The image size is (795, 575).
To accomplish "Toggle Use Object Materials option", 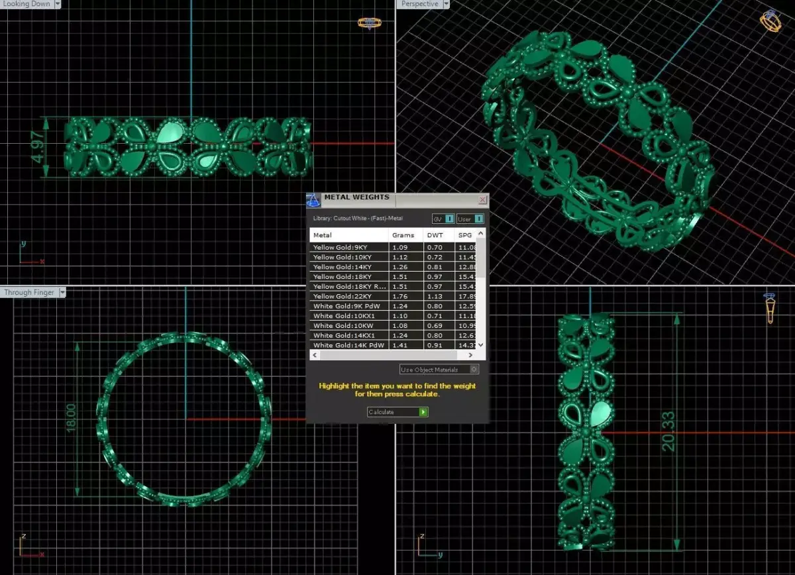I will (439, 370).
